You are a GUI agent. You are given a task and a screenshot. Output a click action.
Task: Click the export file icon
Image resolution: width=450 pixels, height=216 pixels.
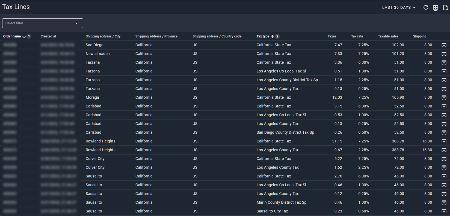pos(445,8)
